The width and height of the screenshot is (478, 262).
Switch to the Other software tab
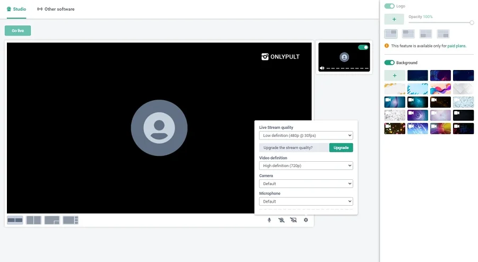point(56,9)
